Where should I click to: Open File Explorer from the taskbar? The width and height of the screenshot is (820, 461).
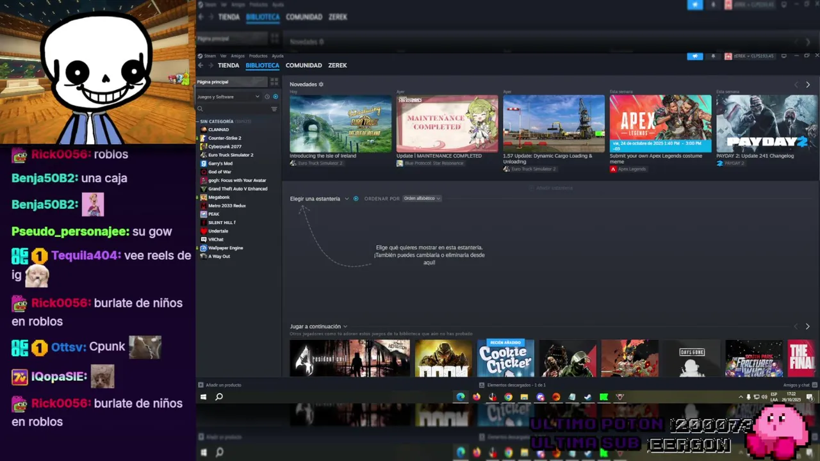coord(524,397)
